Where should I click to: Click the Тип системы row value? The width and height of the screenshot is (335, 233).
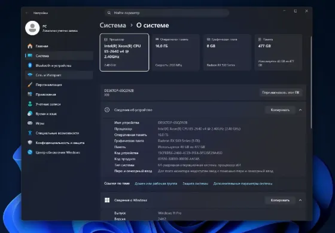tap(199, 165)
